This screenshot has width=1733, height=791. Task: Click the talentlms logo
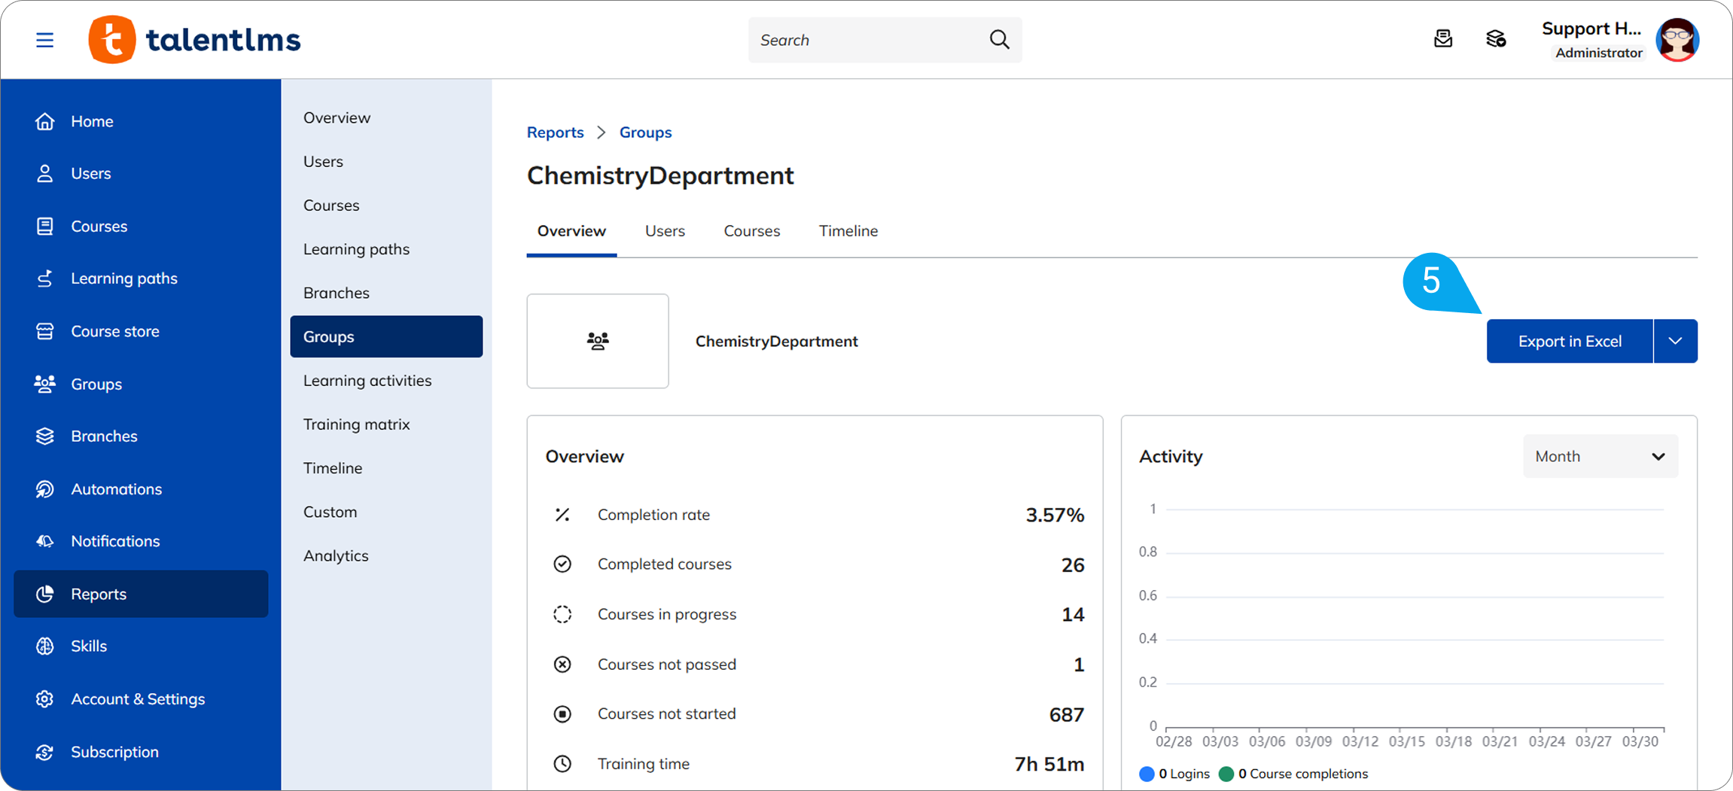[x=195, y=40]
